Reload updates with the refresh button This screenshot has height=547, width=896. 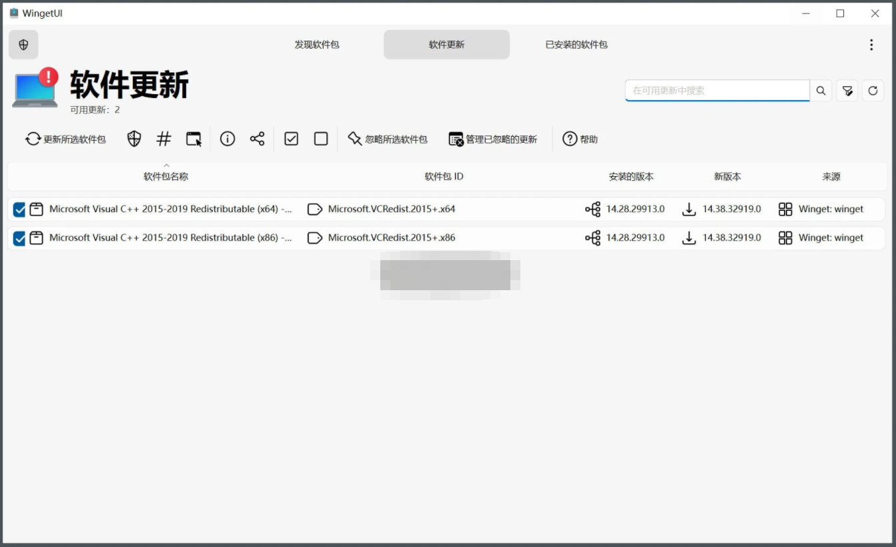pos(873,91)
